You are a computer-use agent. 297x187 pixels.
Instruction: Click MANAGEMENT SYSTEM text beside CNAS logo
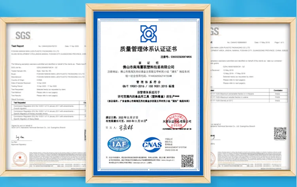tap(176, 147)
